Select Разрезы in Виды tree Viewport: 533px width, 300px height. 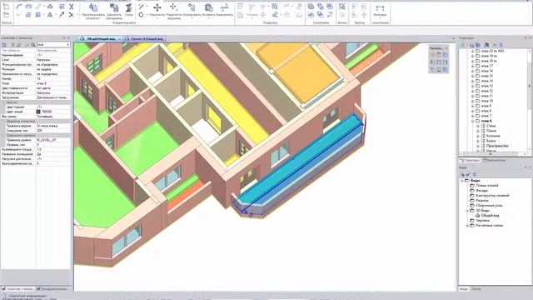482,201
